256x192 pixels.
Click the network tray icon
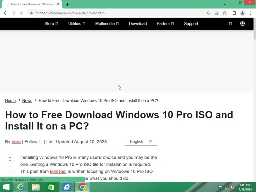226,187
